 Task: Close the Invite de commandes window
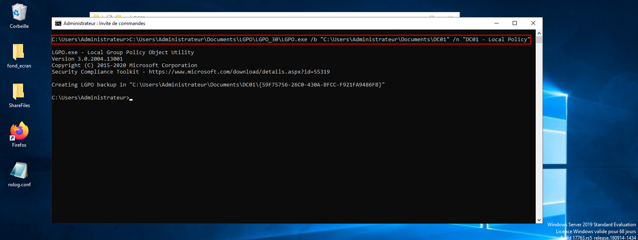pos(533,23)
